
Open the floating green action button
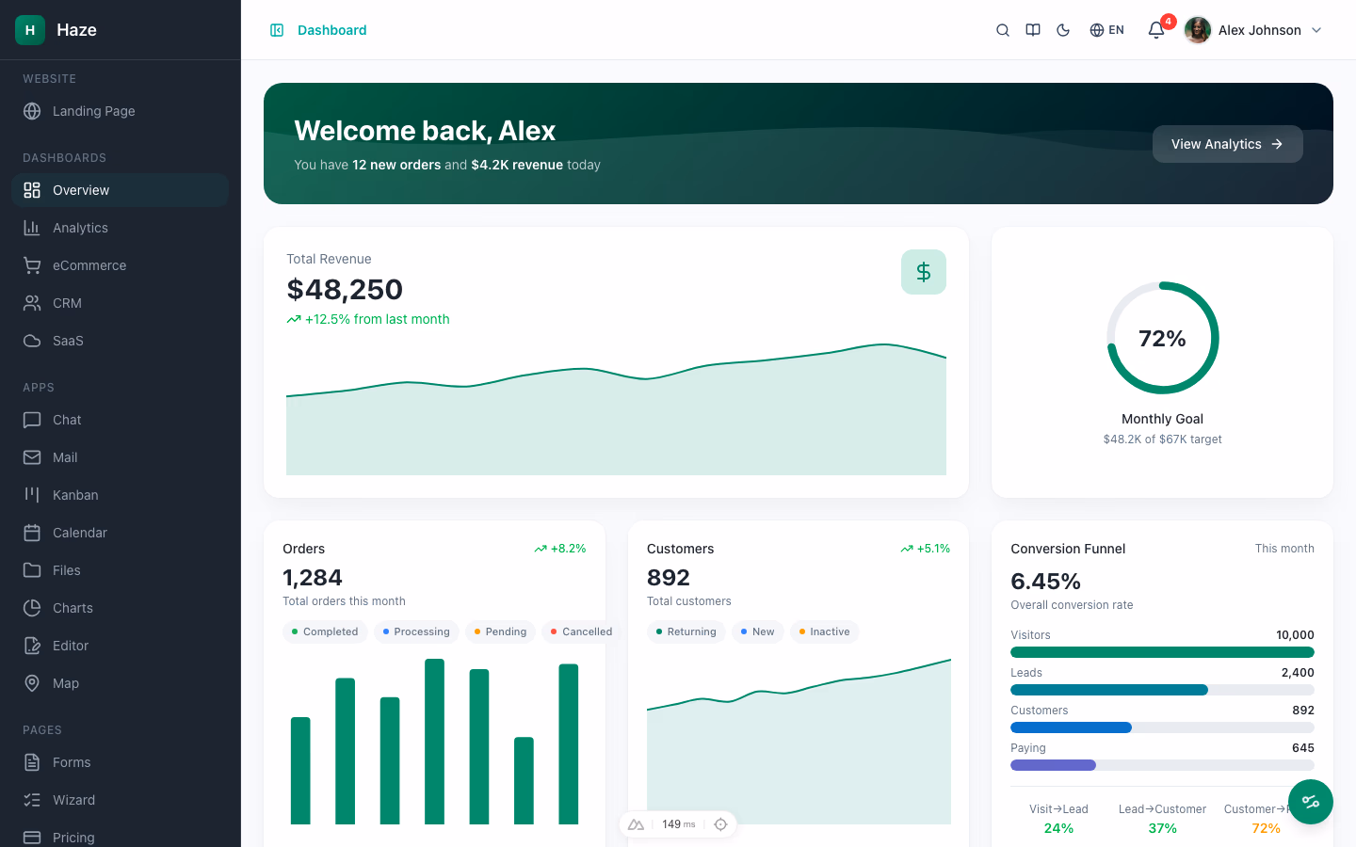(1311, 802)
